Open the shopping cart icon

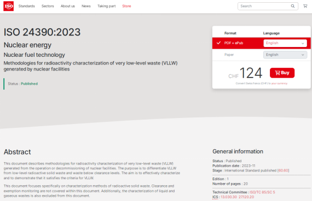tap(305, 6)
